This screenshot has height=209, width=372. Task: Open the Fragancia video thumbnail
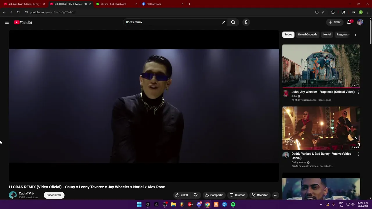click(321, 66)
